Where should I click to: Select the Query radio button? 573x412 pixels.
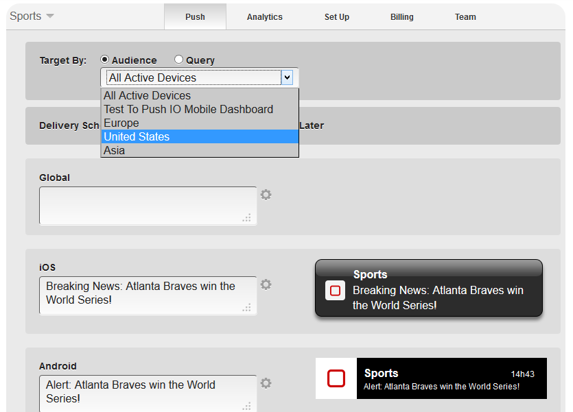(x=178, y=60)
